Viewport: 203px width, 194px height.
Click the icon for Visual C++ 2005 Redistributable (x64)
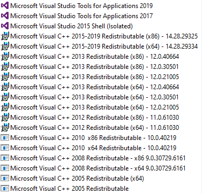5,179
